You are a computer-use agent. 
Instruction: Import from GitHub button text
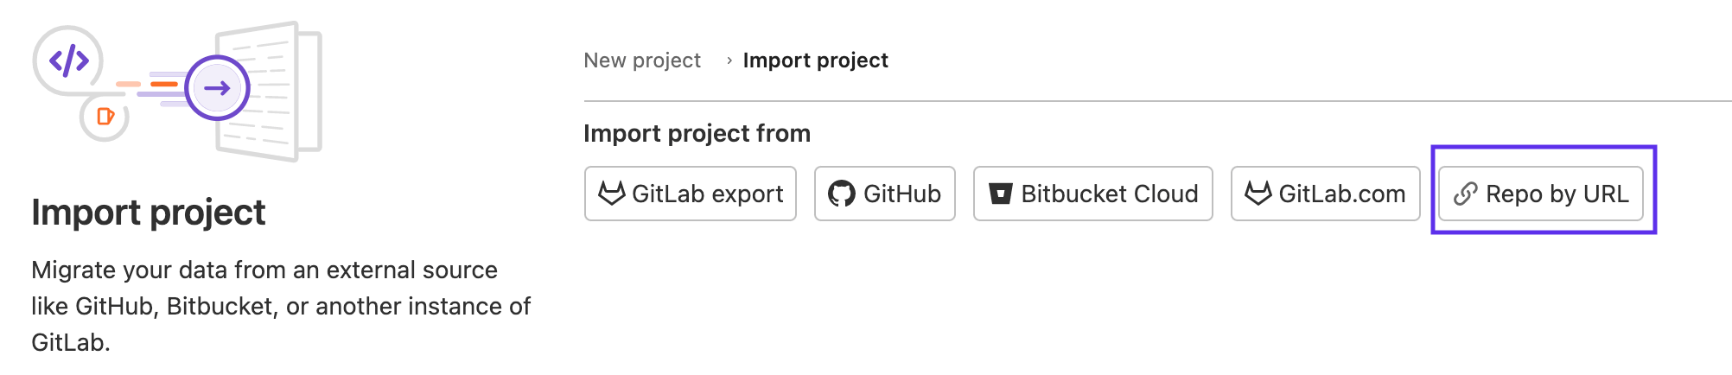[901, 194]
